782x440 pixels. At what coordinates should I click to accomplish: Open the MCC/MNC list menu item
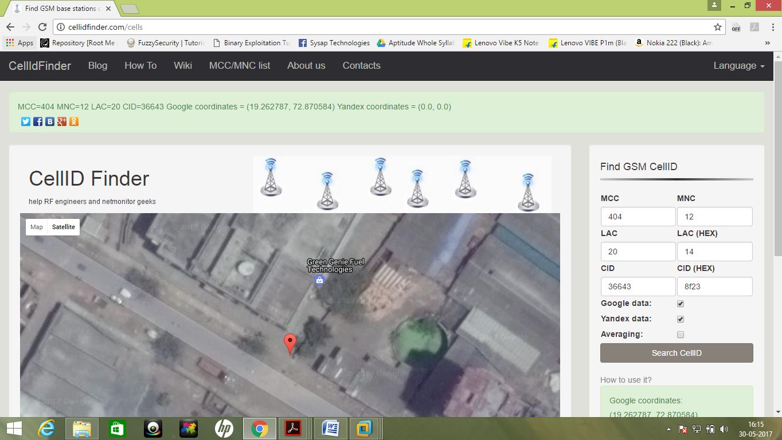pos(239,66)
